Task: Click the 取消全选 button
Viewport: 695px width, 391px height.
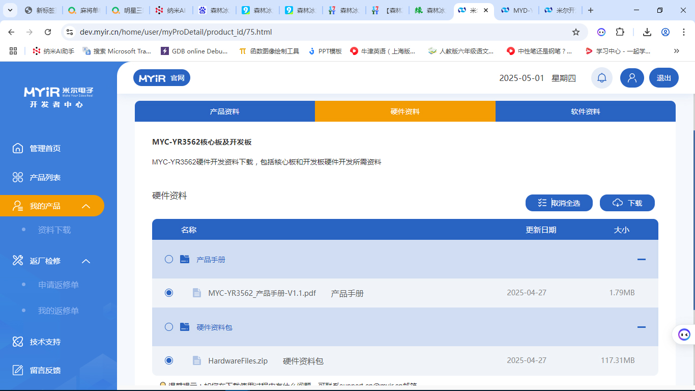Action: point(559,203)
